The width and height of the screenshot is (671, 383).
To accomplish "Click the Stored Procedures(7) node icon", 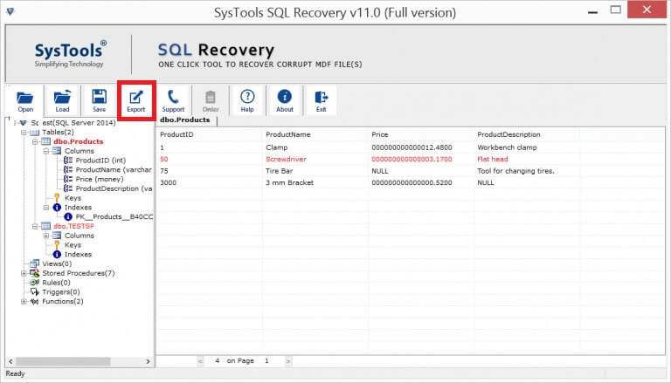I will [x=34, y=273].
